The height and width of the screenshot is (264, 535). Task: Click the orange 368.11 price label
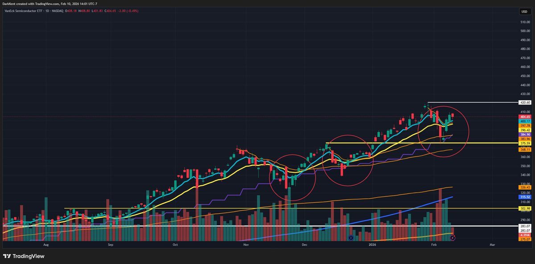pyautogui.click(x=525, y=150)
